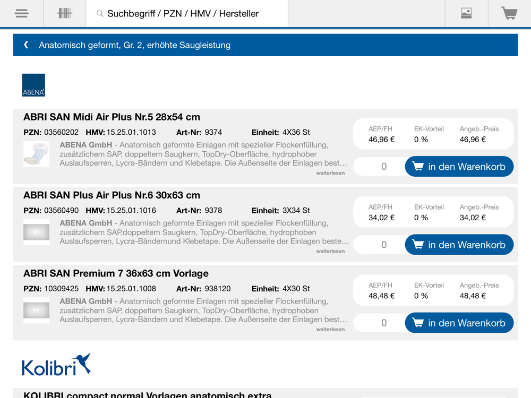Go back with the chevron arrow

(26, 45)
